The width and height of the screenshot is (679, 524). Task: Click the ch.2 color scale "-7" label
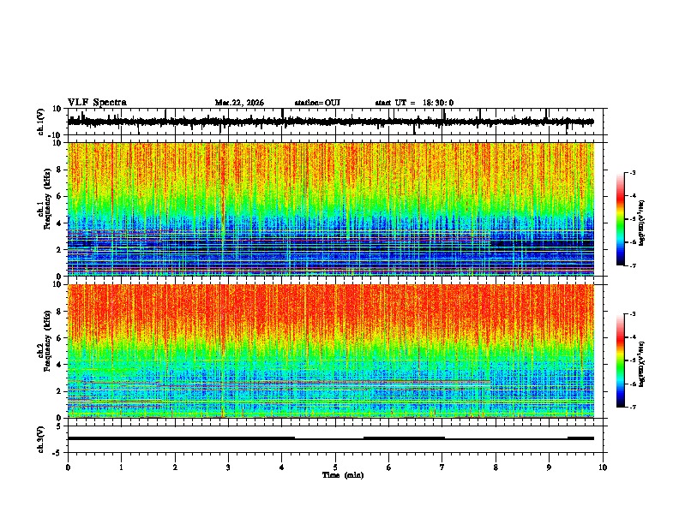point(632,407)
